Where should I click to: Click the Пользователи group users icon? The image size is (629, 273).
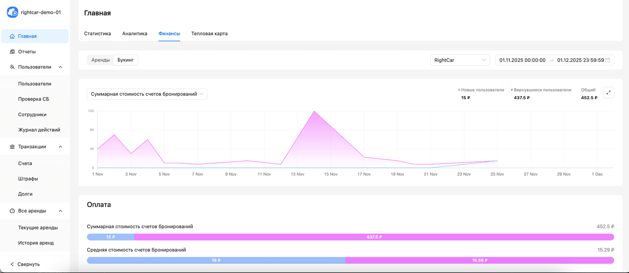pyautogui.click(x=12, y=67)
